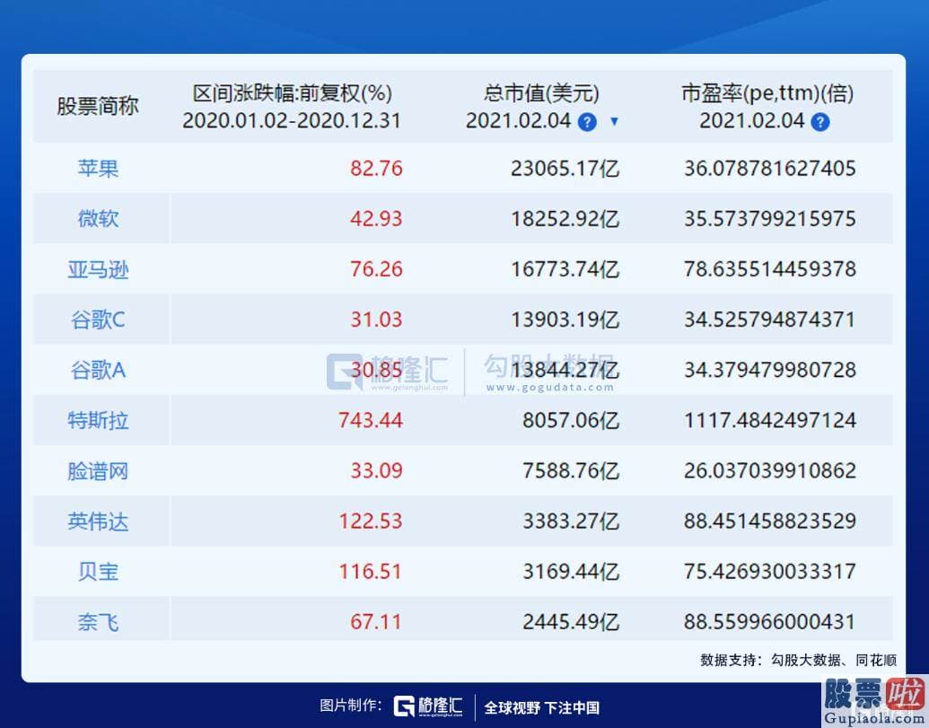This screenshot has height=728, width=929.
Task: Select PE value 88.451458823529
Action: 769,522
